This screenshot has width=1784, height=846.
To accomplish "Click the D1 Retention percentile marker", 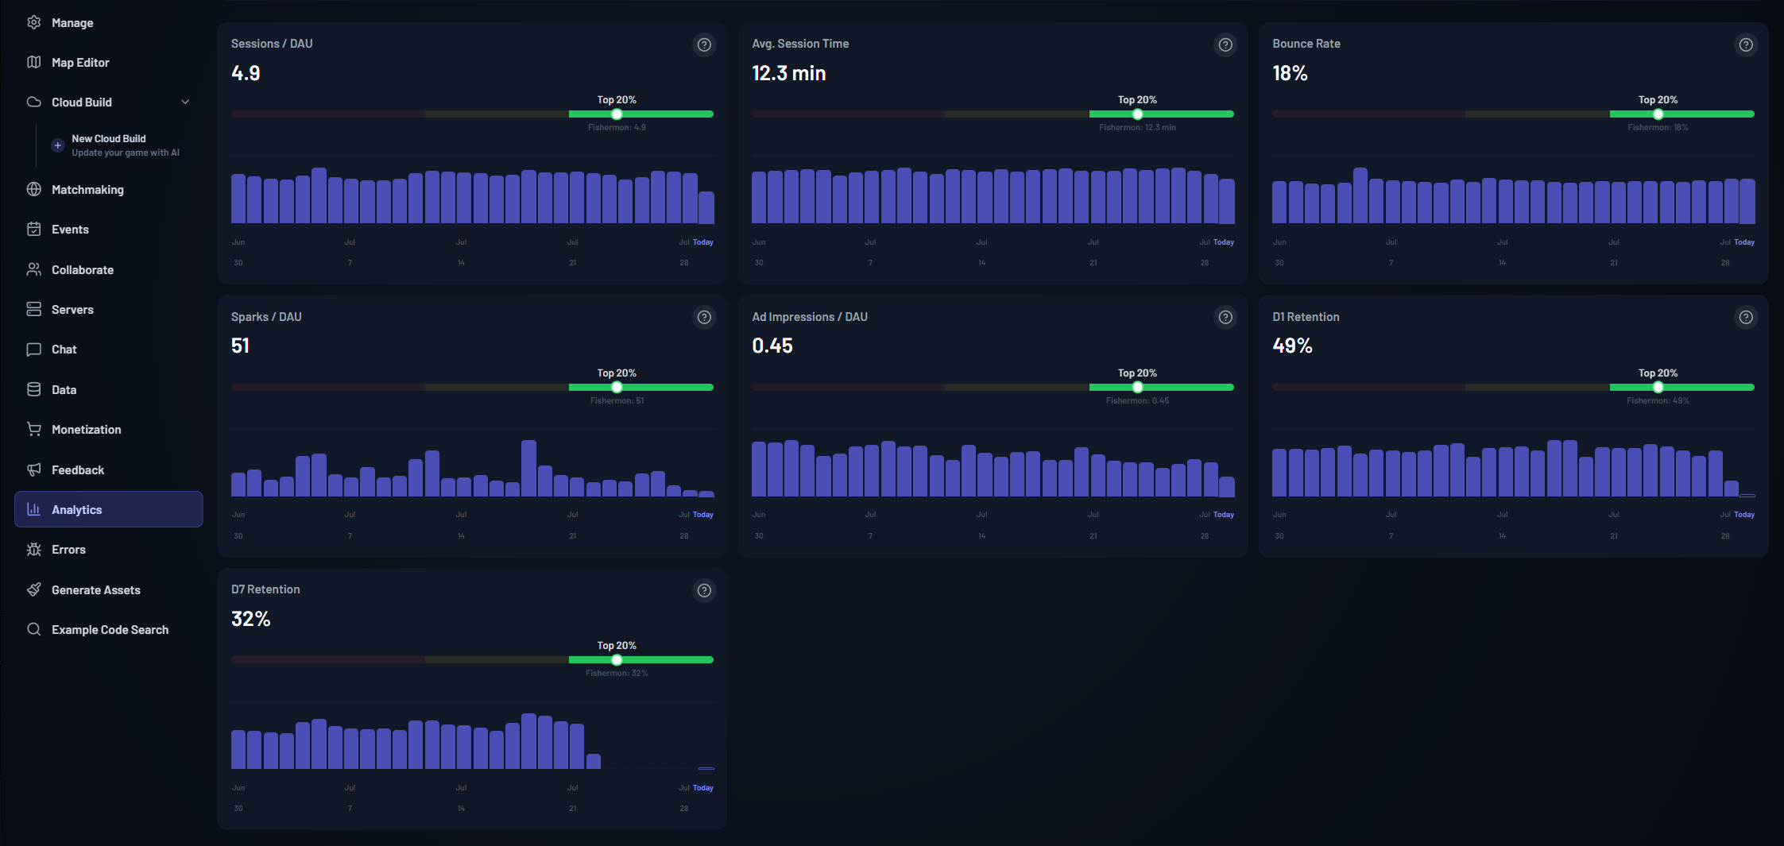I will click(1658, 387).
